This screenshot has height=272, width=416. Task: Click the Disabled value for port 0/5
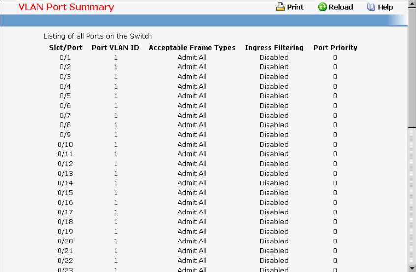pos(274,96)
